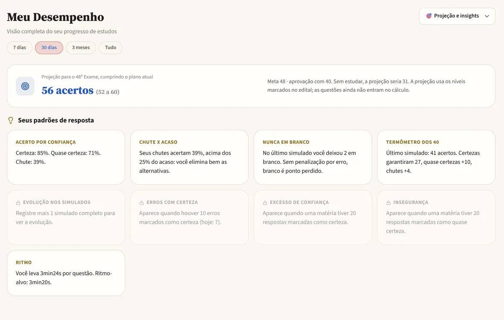Click the dartboard icon beside Projeção e insights
The width and height of the screenshot is (504, 320).
(x=429, y=16)
